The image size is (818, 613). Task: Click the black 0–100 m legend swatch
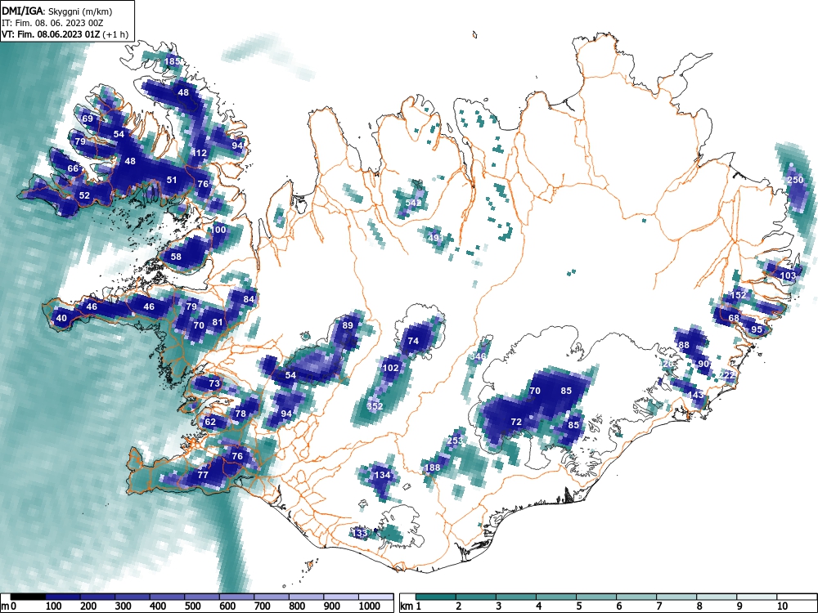[x=27, y=597]
